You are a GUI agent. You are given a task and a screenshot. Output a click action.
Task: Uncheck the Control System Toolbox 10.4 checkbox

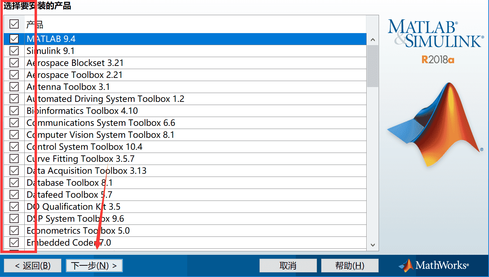(14, 147)
